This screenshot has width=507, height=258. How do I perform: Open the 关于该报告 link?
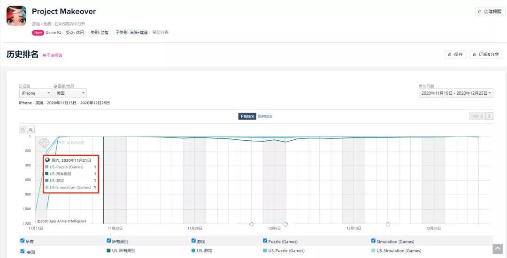(52, 55)
